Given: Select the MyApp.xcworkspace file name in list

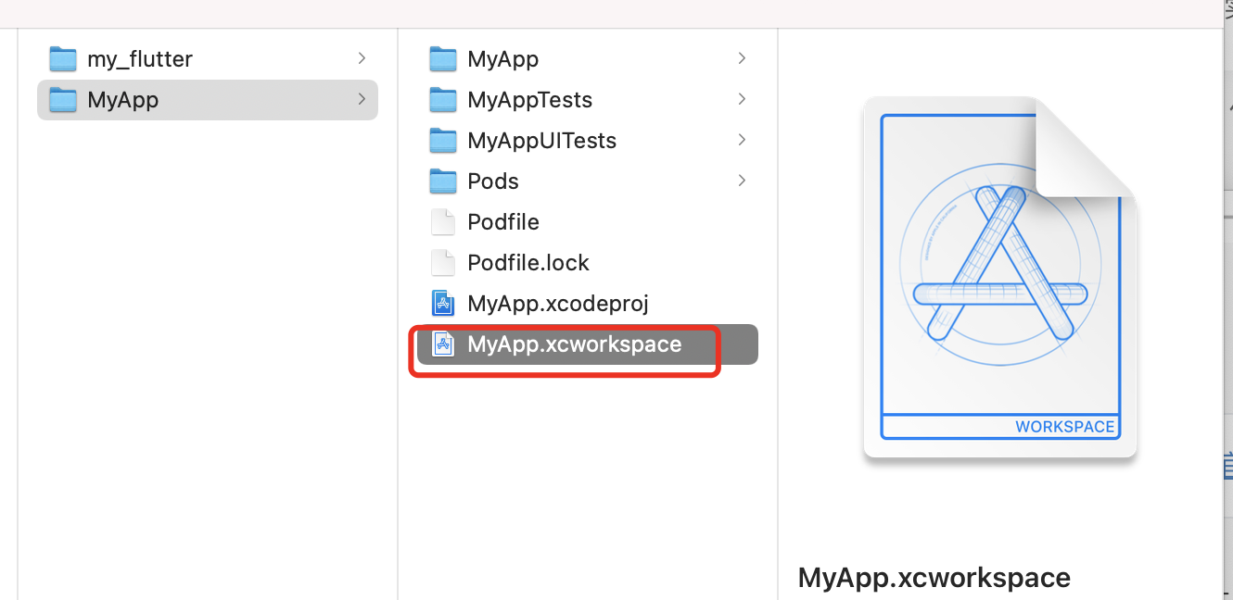Looking at the screenshot, I should (x=575, y=344).
